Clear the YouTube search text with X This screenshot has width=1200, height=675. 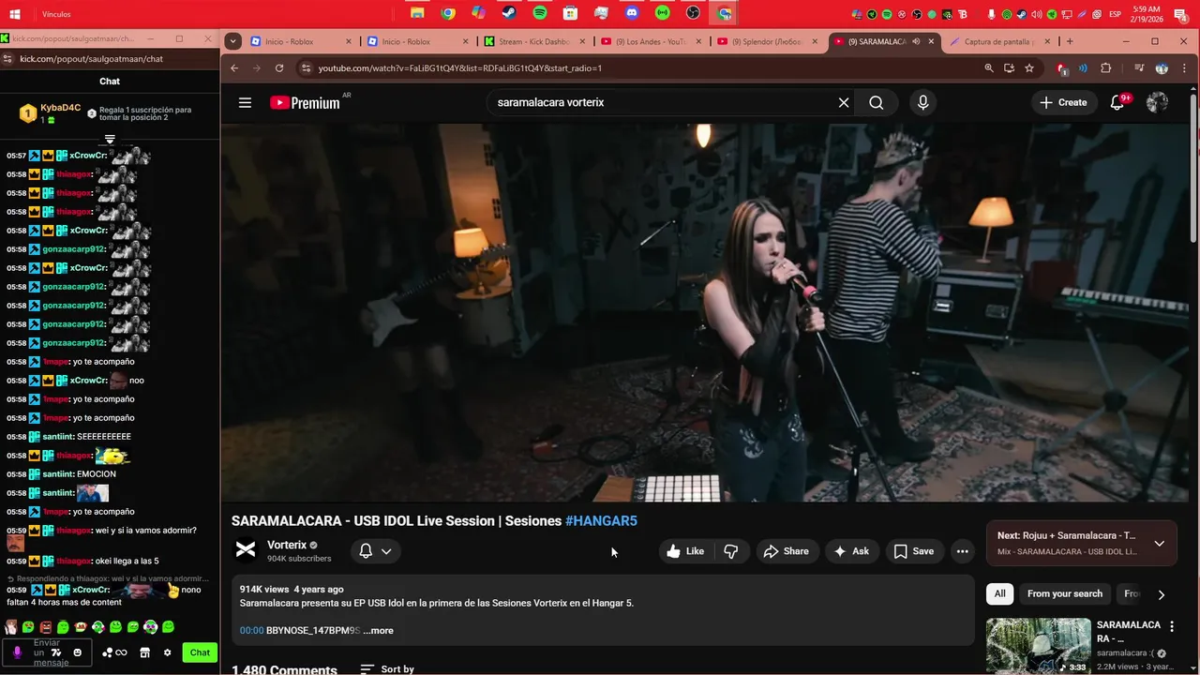coord(844,103)
